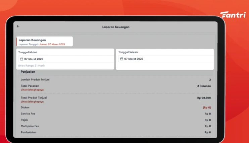Image resolution: width=249 pixels, height=143 pixels.
Task: Click the Rp 0 value for Service Fee
Action: point(208,114)
